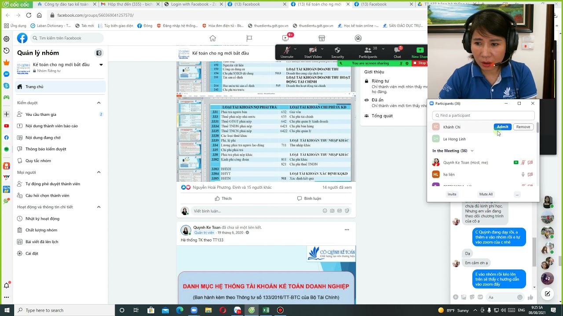Focus Tìm kiếm trên Facebook search box
Image resolution: width=563 pixels, height=316 pixels.
[67, 38]
